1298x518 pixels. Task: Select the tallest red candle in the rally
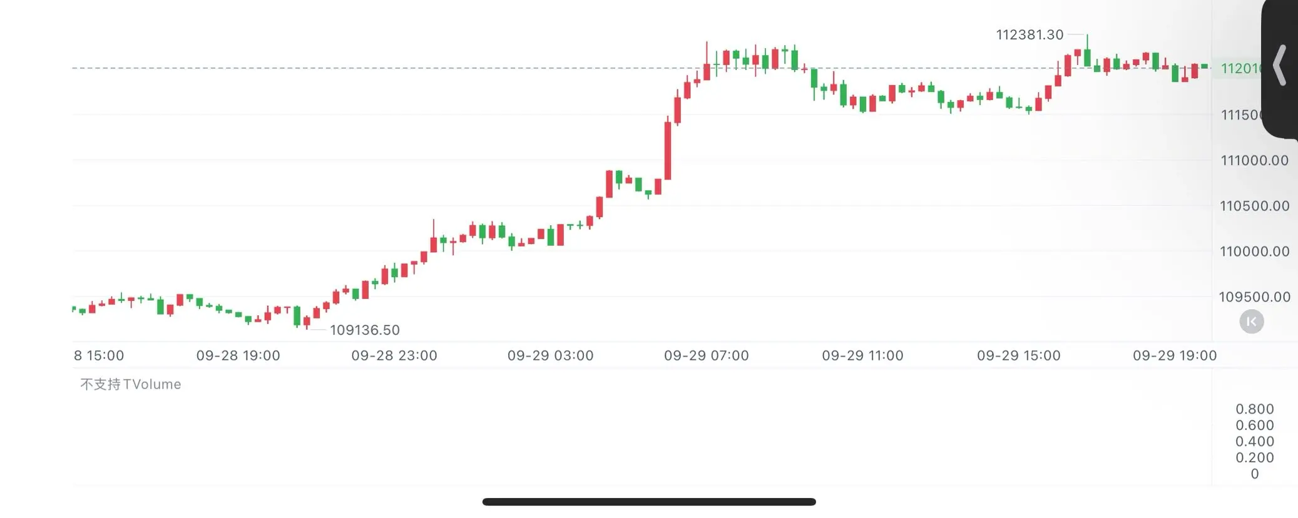tap(668, 150)
